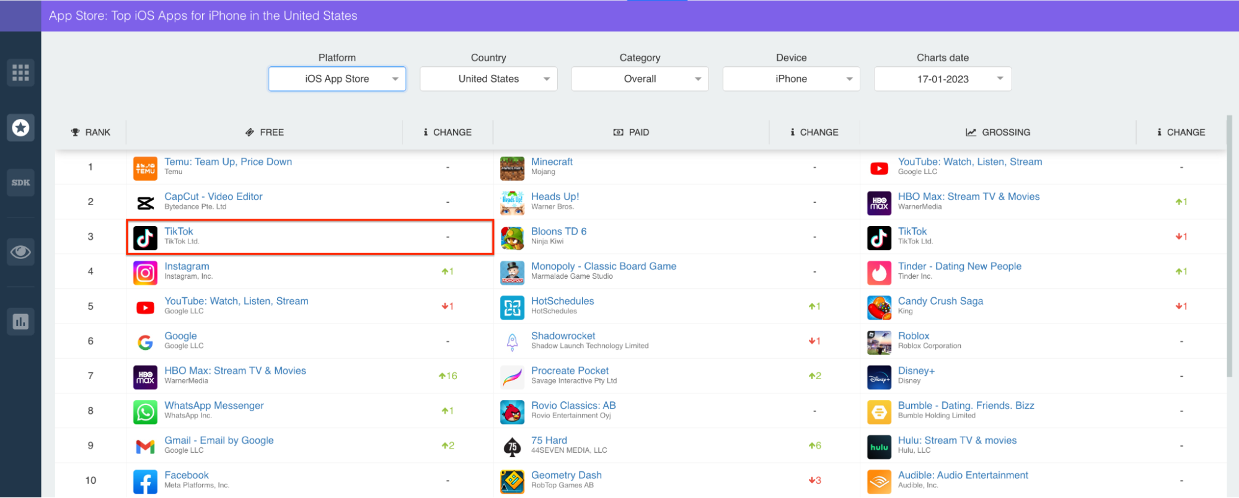The image size is (1239, 498).
Task: Click the Monopoly app icon
Action: [512, 273]
